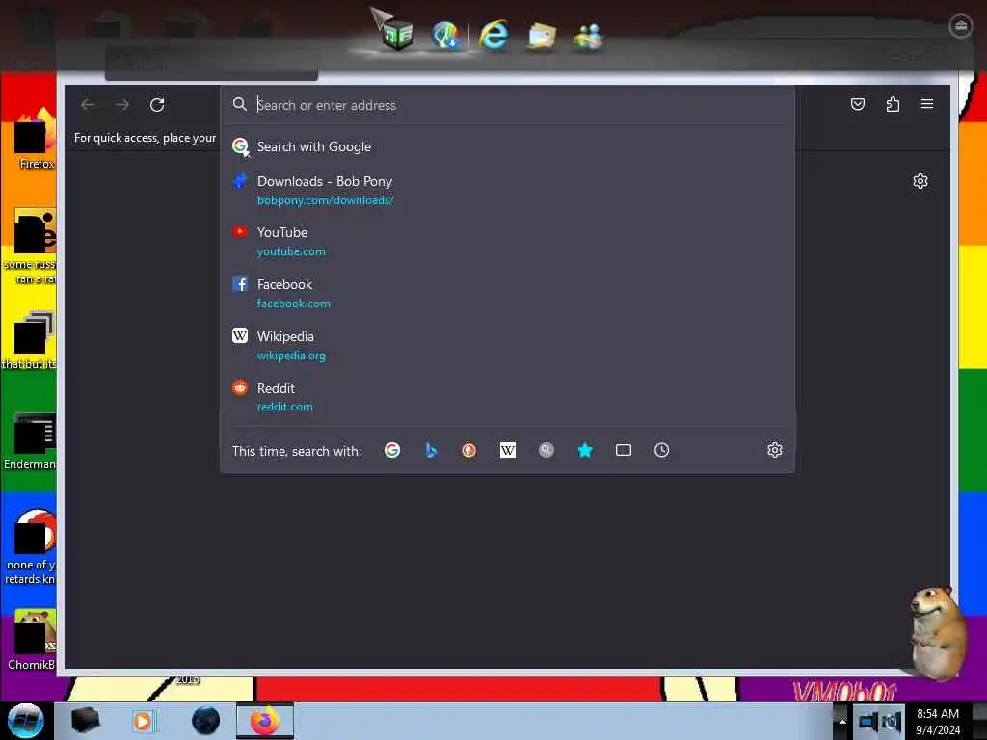Switch to Firefox taskbar button
Screen dimensions: 987x740
[x=265, y=721]
